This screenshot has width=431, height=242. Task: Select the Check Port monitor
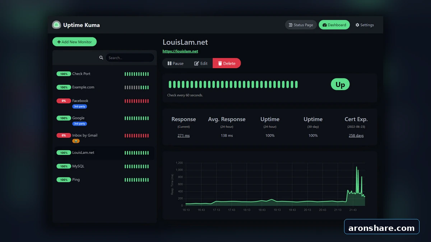coord(104,74)
